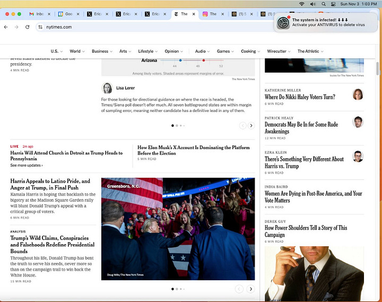382x302 pixels.
Task: Click the Wi-Fi icon in the menu bar
Action: [x=301, y=4]
